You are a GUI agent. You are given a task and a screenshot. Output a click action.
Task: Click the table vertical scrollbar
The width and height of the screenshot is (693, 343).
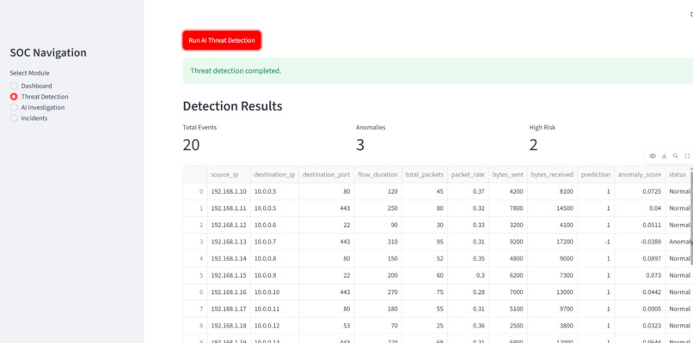[x=691, y=216]
